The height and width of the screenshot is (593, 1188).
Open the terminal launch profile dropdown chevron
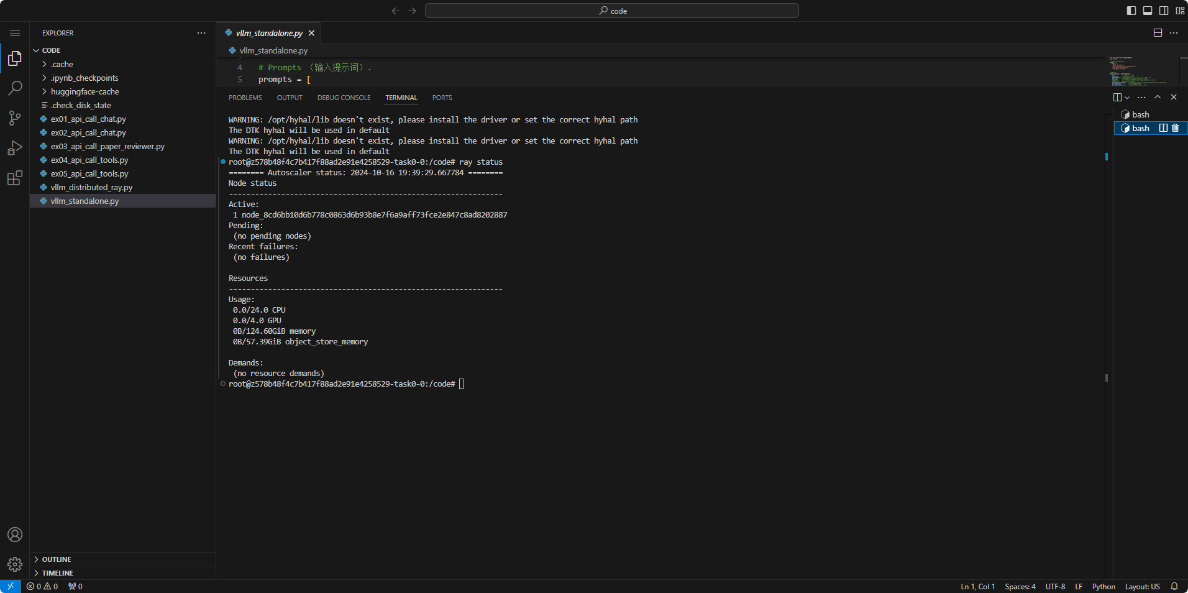click(x=1127, y=98)
